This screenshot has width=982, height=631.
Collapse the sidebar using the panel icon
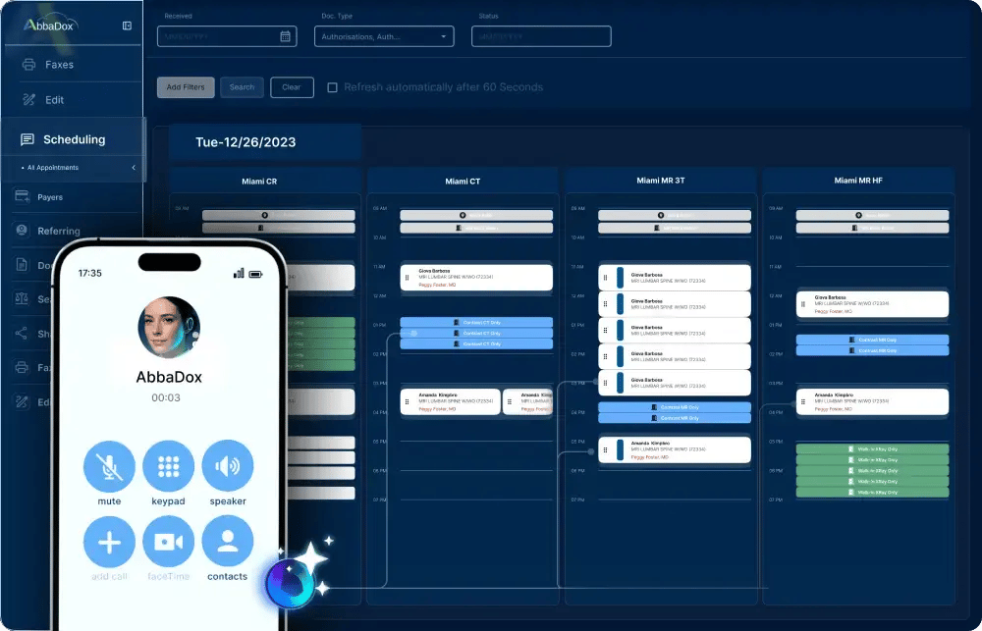click(x=128, y=26)
